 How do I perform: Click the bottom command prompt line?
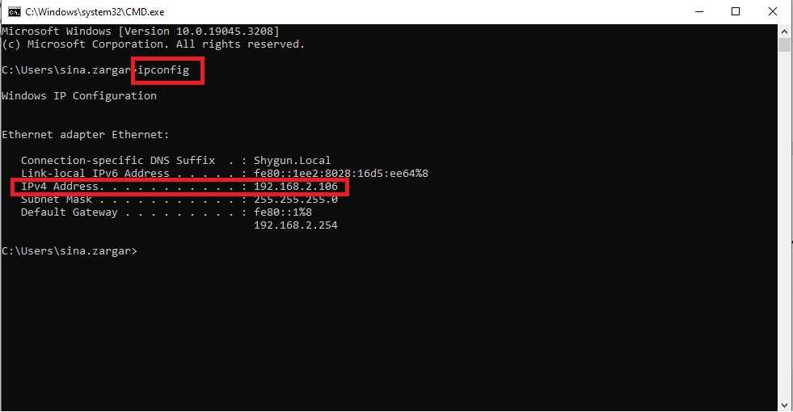(70, 250)
